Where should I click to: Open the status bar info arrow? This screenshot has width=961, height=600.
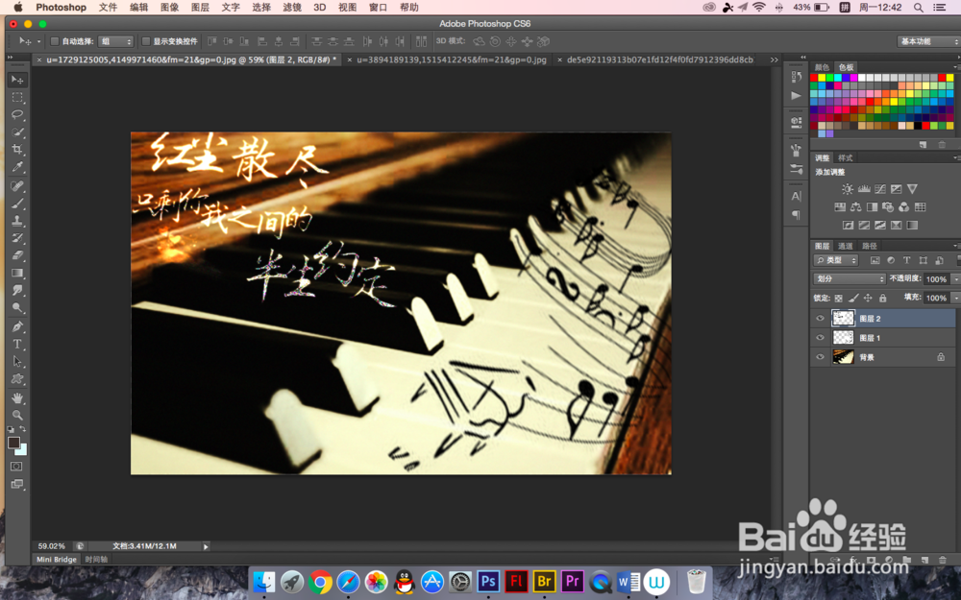tap(206, 546)
